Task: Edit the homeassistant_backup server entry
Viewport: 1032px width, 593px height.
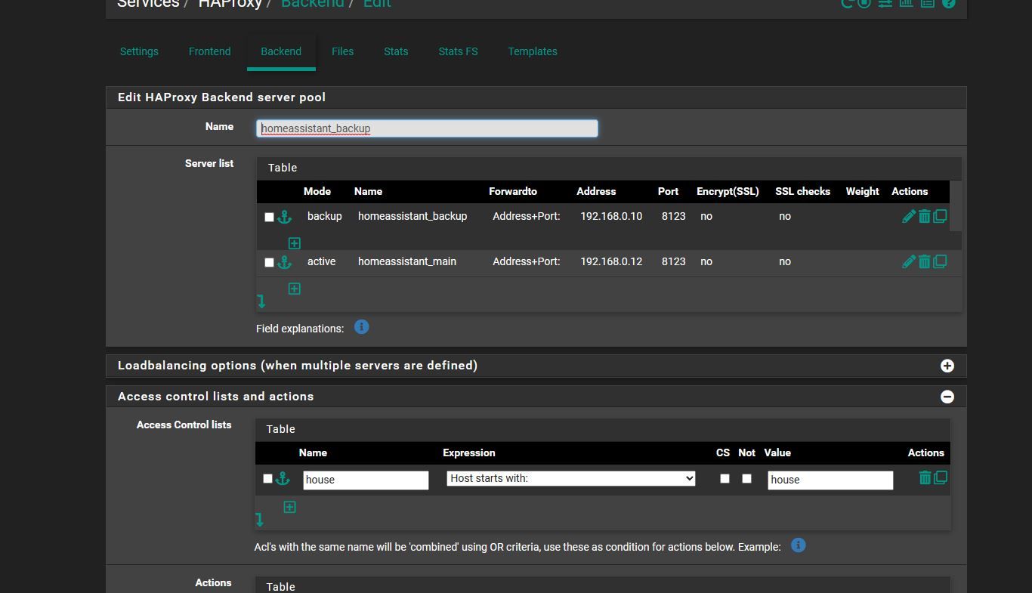Action: click(x=909, y=217)
